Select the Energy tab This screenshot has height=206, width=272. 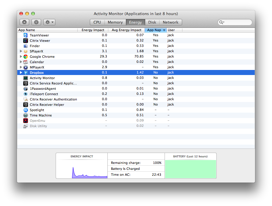coord(135,22)
